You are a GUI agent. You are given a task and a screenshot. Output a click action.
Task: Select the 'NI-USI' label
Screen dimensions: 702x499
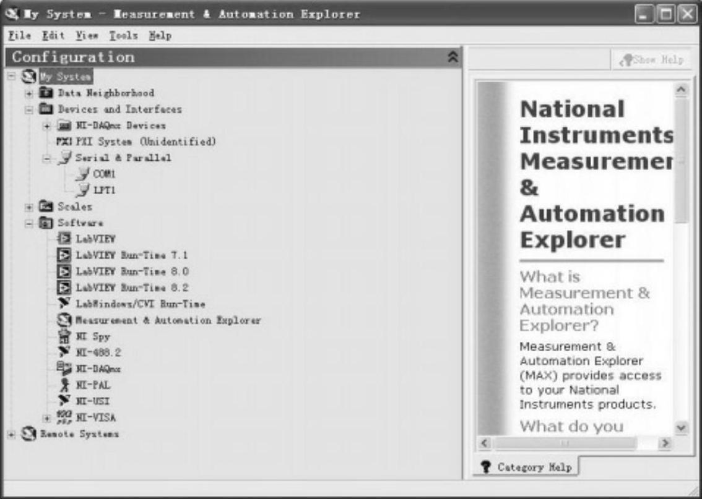pos(93,401)
